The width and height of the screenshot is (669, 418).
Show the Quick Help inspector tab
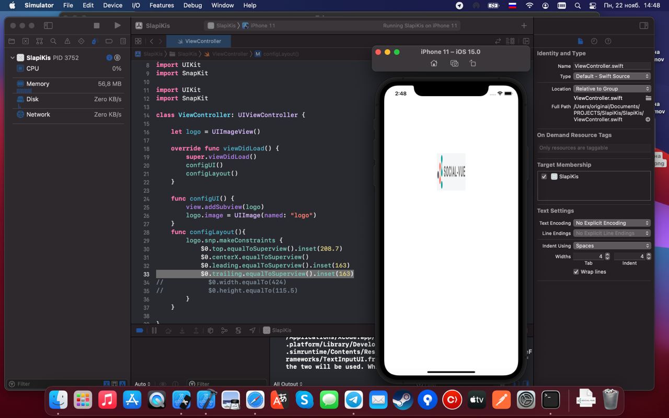pyautogui.click(x=608, y=41)
